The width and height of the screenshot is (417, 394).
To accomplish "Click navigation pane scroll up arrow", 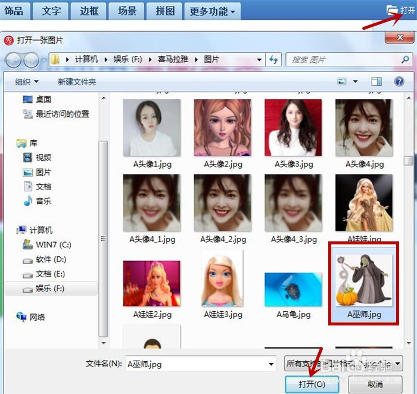I will pos(104,98).
